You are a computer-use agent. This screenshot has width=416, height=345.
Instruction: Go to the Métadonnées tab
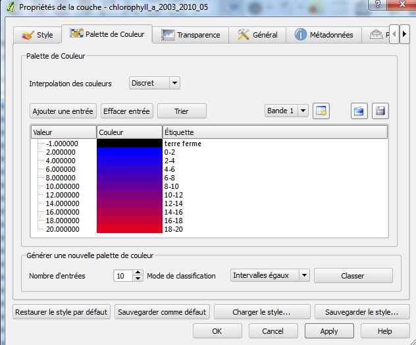[325, 35]
